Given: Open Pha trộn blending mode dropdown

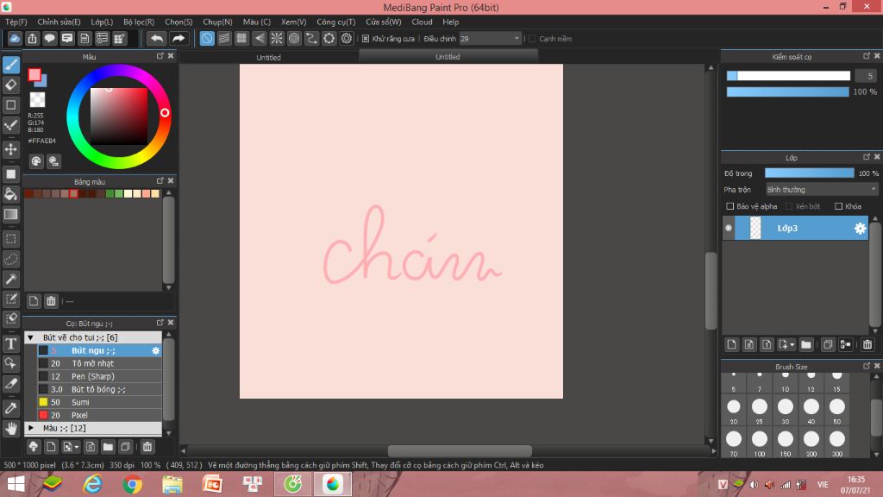Looking at the screenshot, I should (x=822, y=189).
